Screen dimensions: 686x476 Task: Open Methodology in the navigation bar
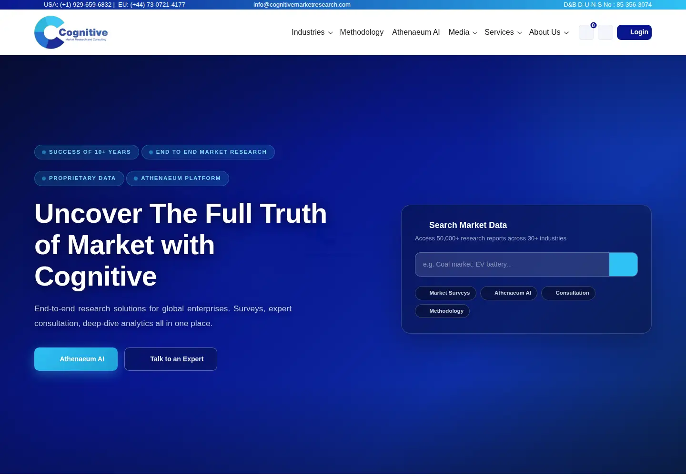[x=362, y=32]
